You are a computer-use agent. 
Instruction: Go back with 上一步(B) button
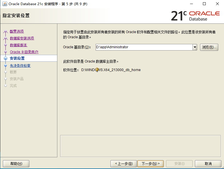(x=124, y=164)
